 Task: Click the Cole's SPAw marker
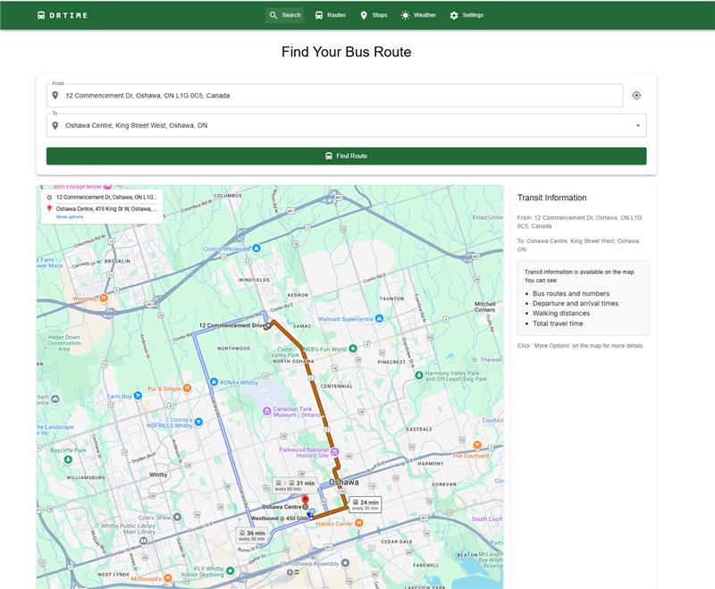[x=177, y=517]
